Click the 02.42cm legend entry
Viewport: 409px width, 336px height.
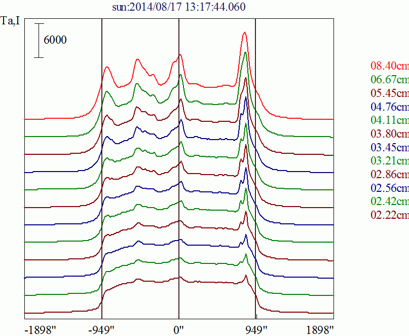coord(389,202)
